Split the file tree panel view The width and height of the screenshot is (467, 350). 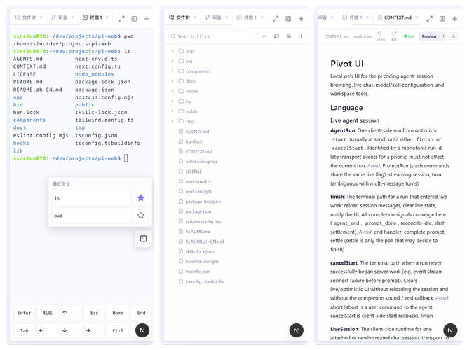point(288,19)
